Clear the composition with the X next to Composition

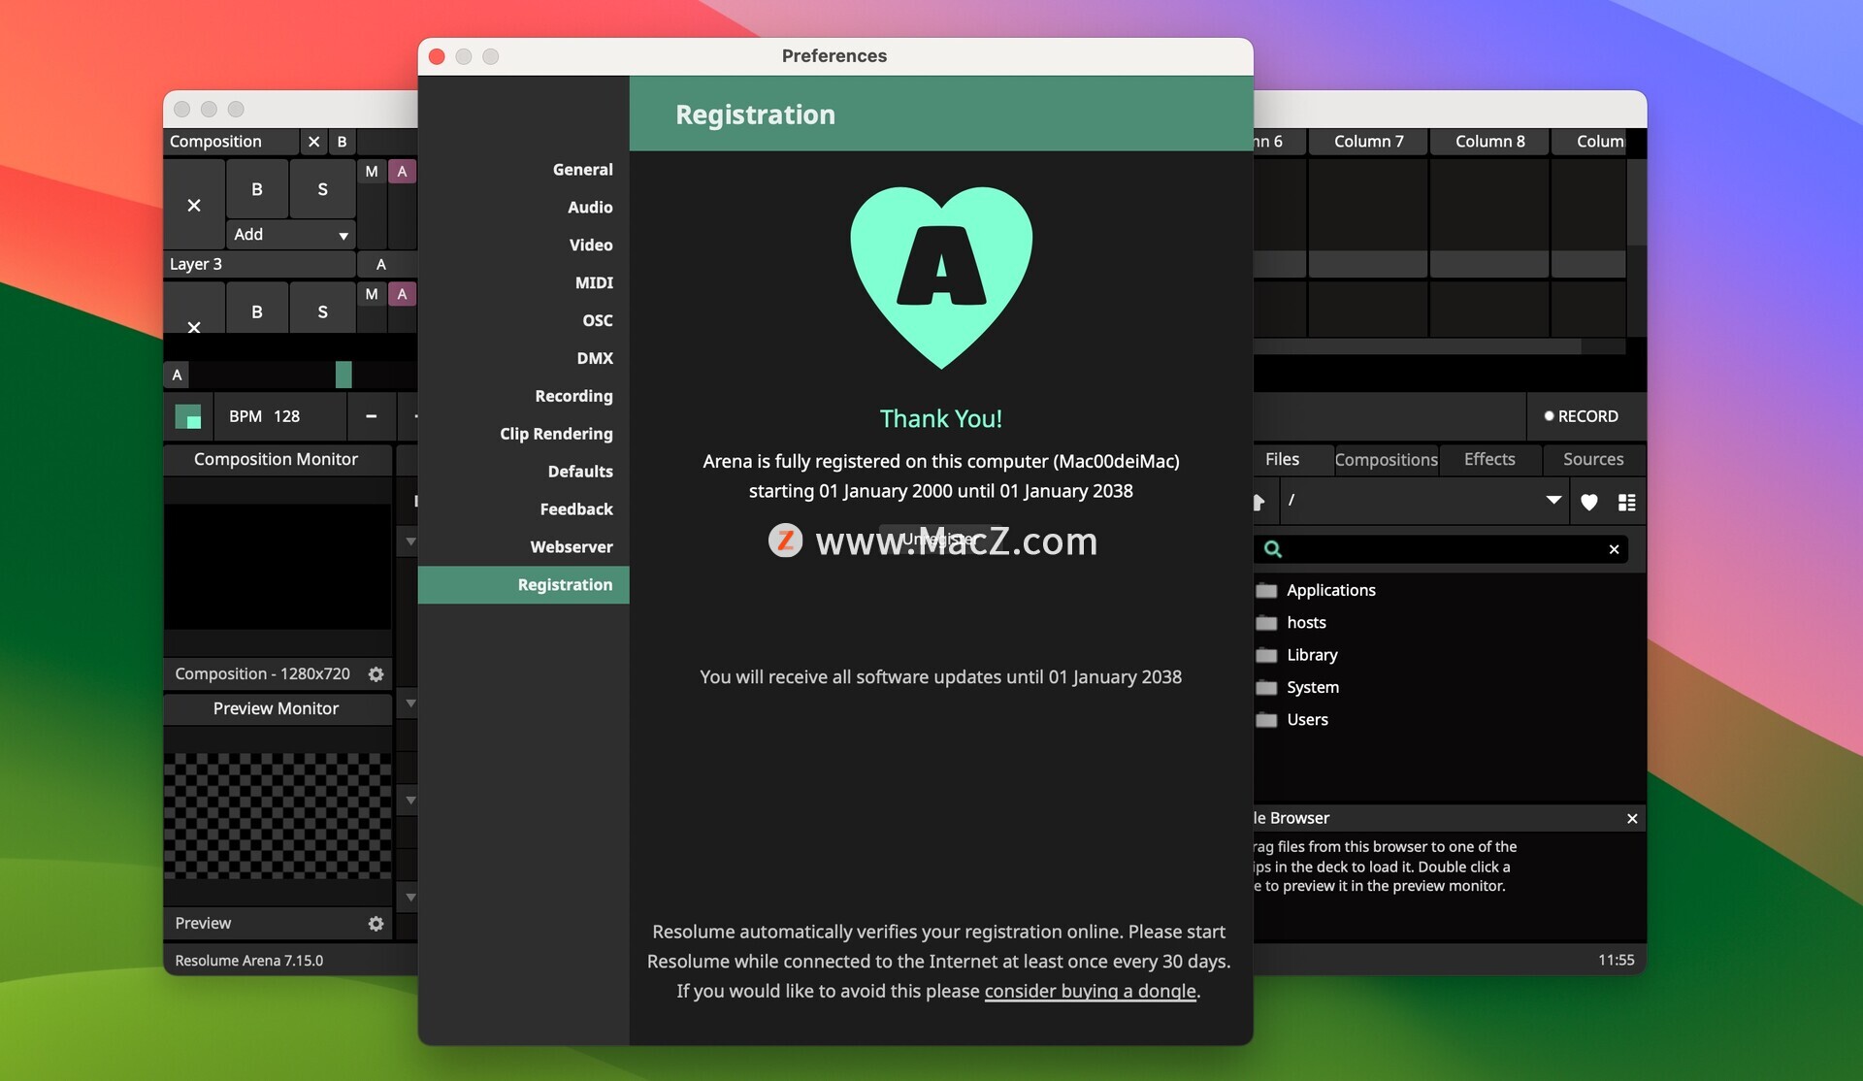313,142
